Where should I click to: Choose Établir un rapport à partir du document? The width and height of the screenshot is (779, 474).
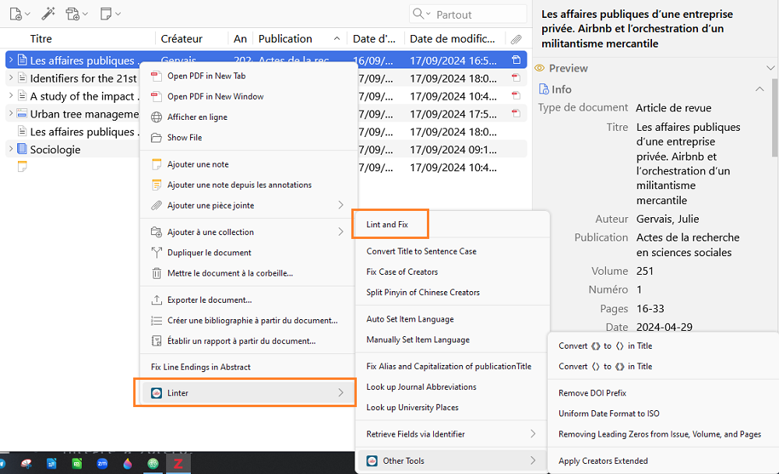(241, 341)
